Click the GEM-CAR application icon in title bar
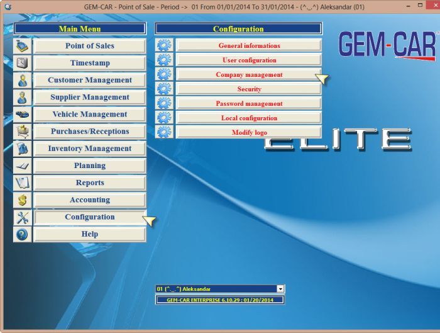 (8, 6)
